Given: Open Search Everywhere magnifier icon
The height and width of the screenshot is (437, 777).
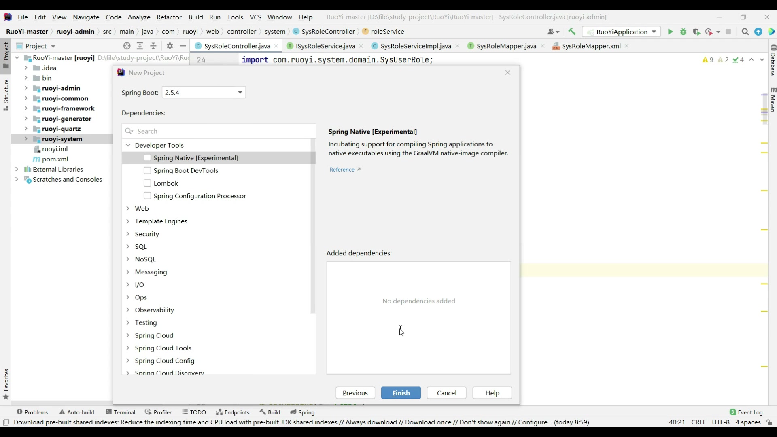Looking at the screenshot, I should (x=745, y=32).
